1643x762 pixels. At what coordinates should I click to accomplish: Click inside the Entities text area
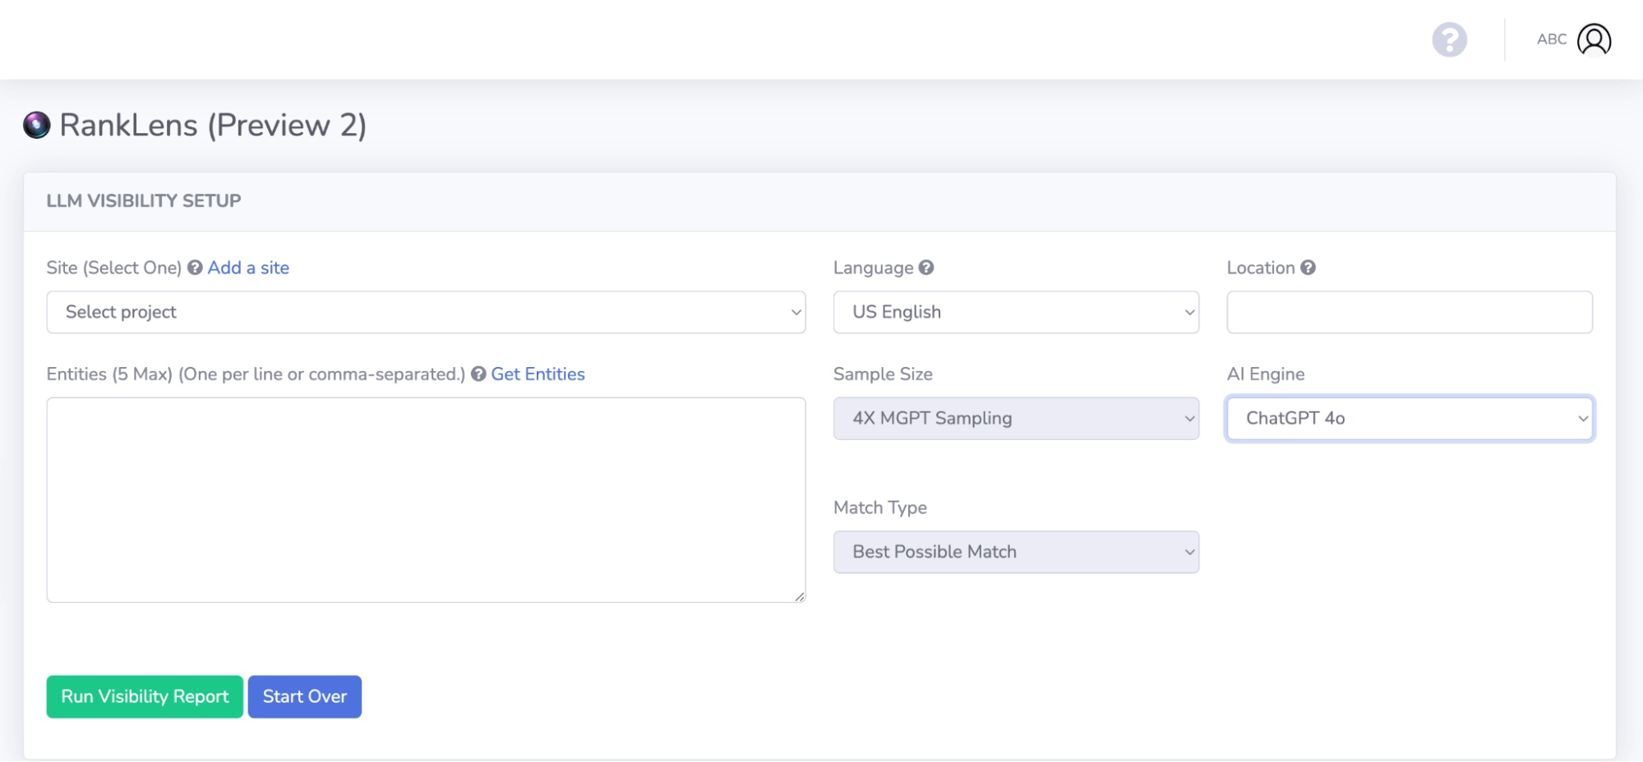[426, 499]
